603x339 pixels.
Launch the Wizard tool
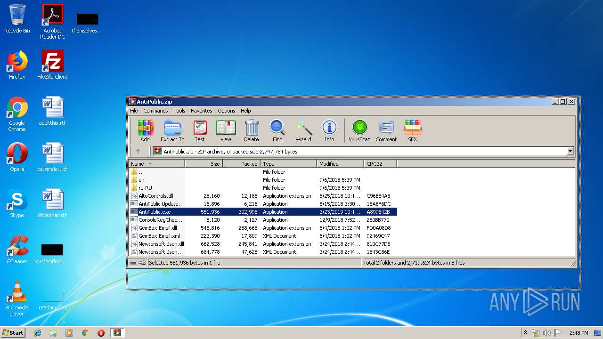pos(303,130)
